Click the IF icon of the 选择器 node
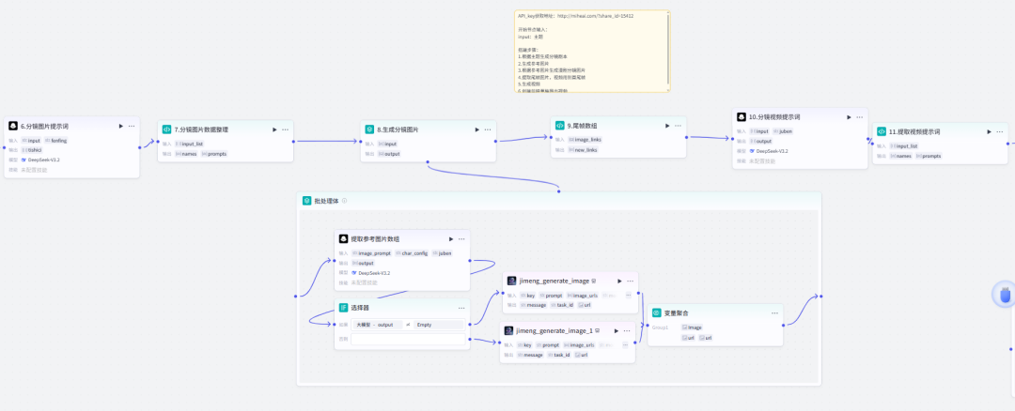Viewport: 1015px width, 411px height. [344, 308]
